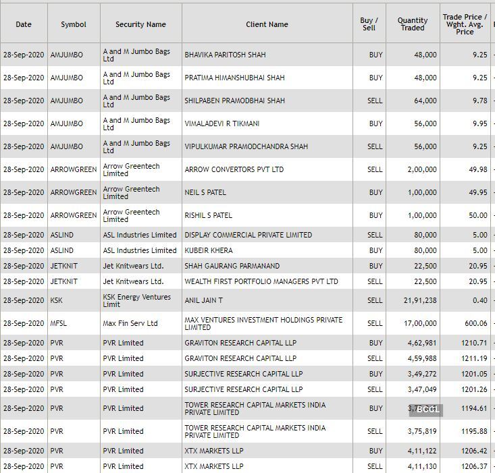Click the Trade Price / Wght. Avg. Price header
Image resolution: width=495 pixels, height=473 pixels.
point(465,24)
